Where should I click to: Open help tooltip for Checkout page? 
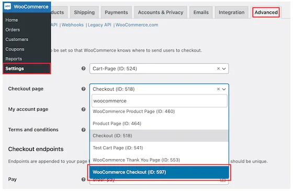pyautogui.click(x=83, y=89)
